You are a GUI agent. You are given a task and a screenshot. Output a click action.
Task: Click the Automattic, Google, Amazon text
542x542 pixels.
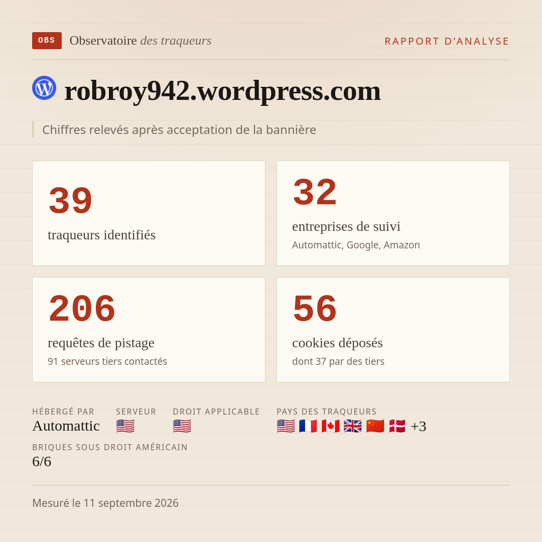pos(356,245)
